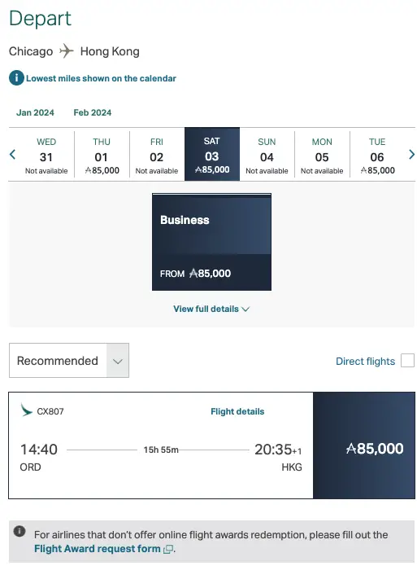Image resolution: width=417 pixels, height=566 pixels.
Task: Select Thursday 01 date
Action: [102, 156]
